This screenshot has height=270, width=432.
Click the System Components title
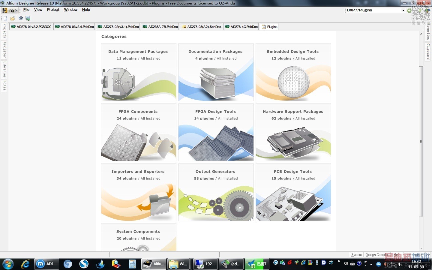(138, 232)
